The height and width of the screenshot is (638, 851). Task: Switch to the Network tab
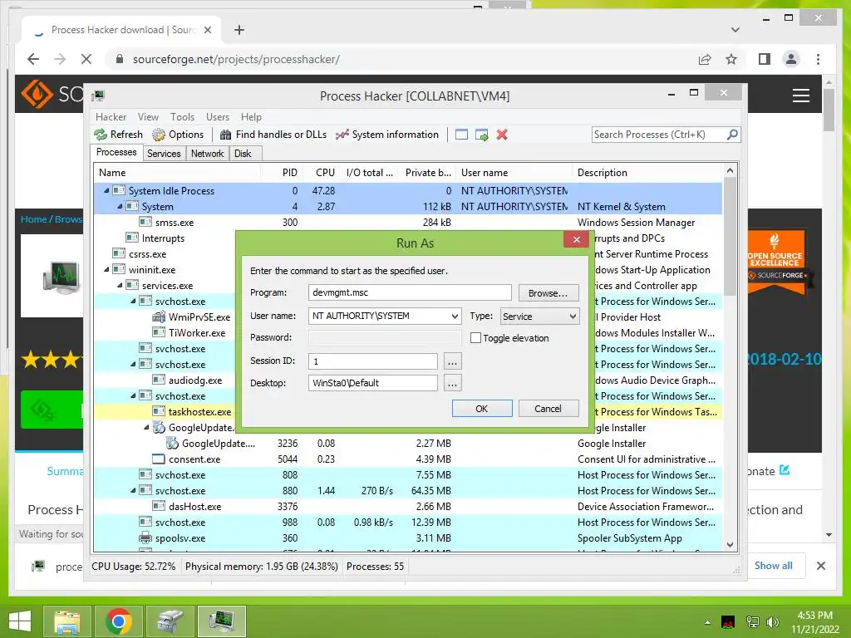click(x=207, y=154)
